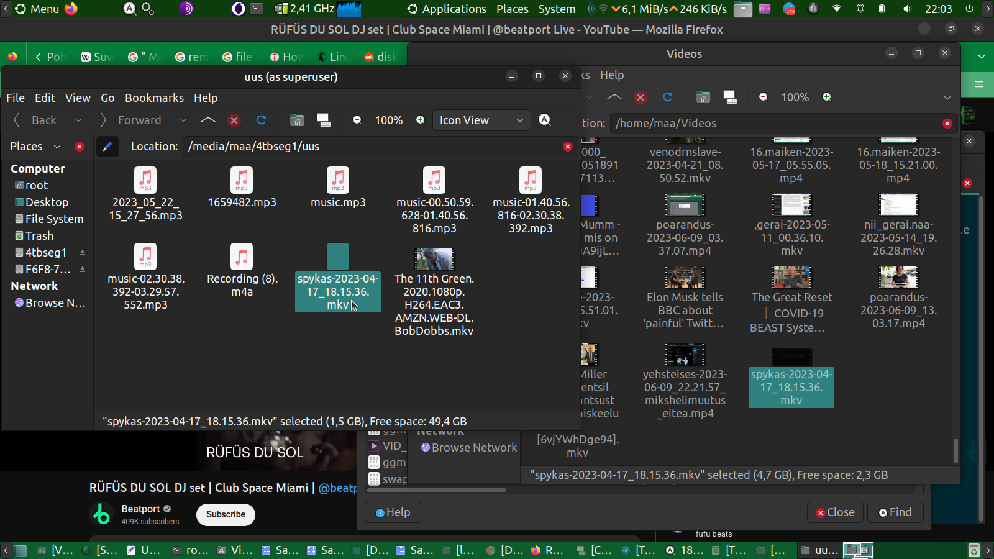This screenshot has width=994, height=559.
Task: Click the volume icon in top panel
Action: [908, 9]
